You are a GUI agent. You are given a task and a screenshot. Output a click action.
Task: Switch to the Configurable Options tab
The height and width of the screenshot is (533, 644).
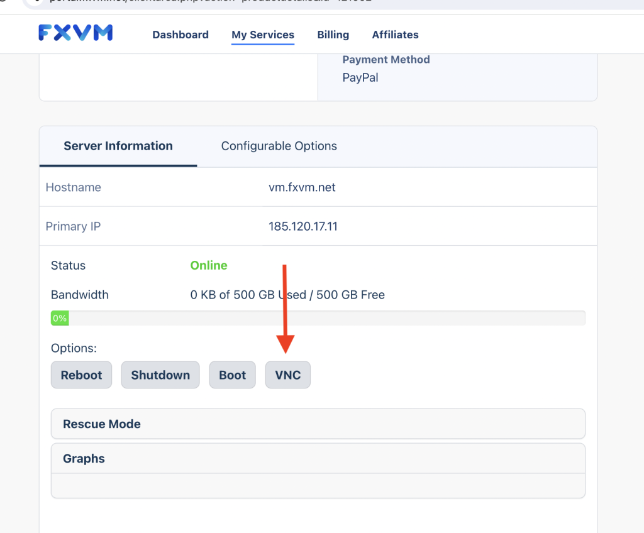point(279,146)
